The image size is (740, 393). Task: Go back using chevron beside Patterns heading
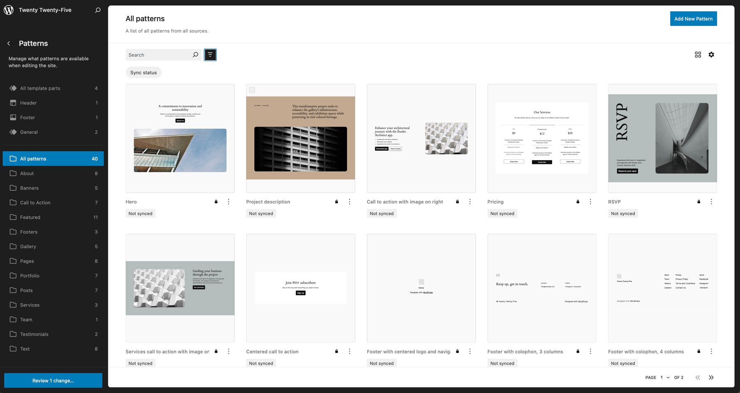tap(9, 43)
